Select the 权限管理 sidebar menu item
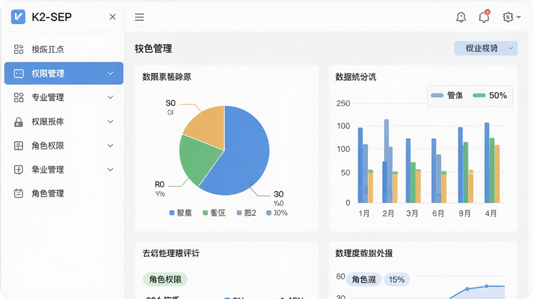Screen dimensions: 533x299 [x=64, y=73]
